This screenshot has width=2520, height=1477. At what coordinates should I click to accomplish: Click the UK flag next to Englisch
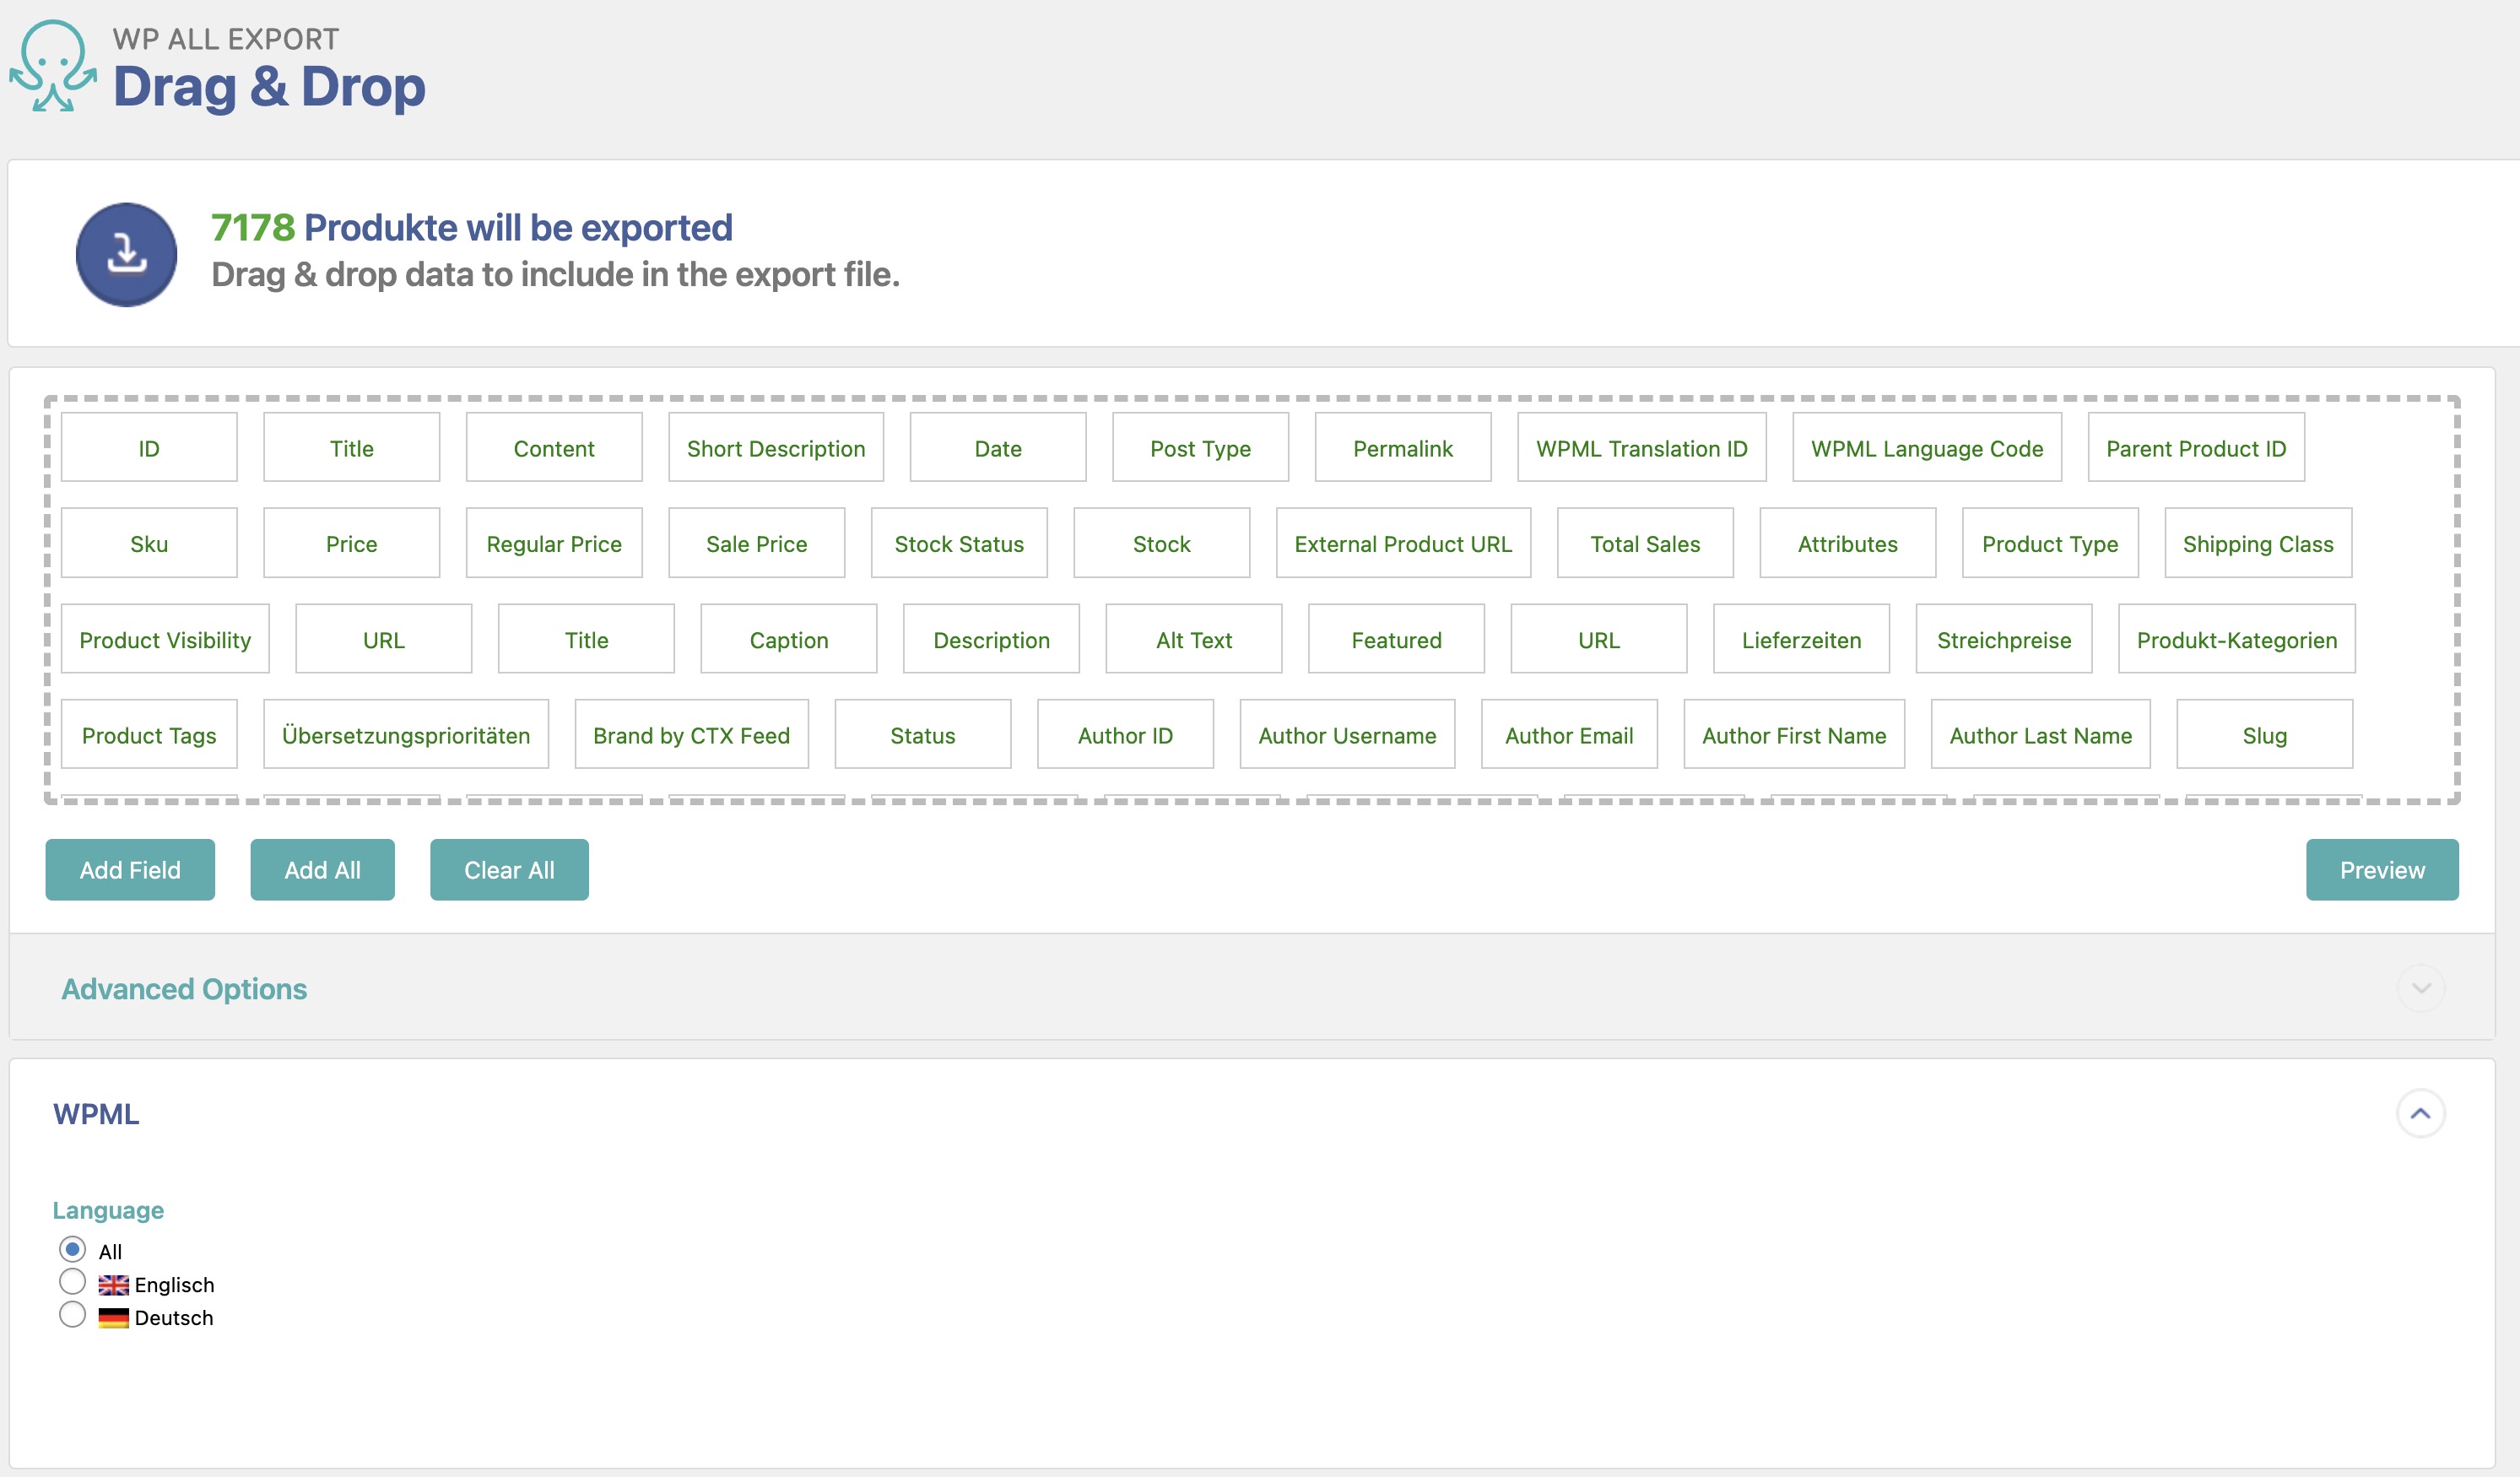[113, 1285]
